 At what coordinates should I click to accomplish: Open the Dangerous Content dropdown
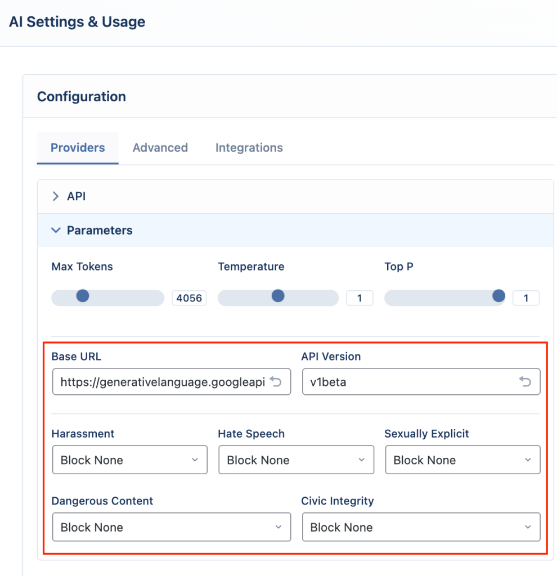(x=172, y=527)
